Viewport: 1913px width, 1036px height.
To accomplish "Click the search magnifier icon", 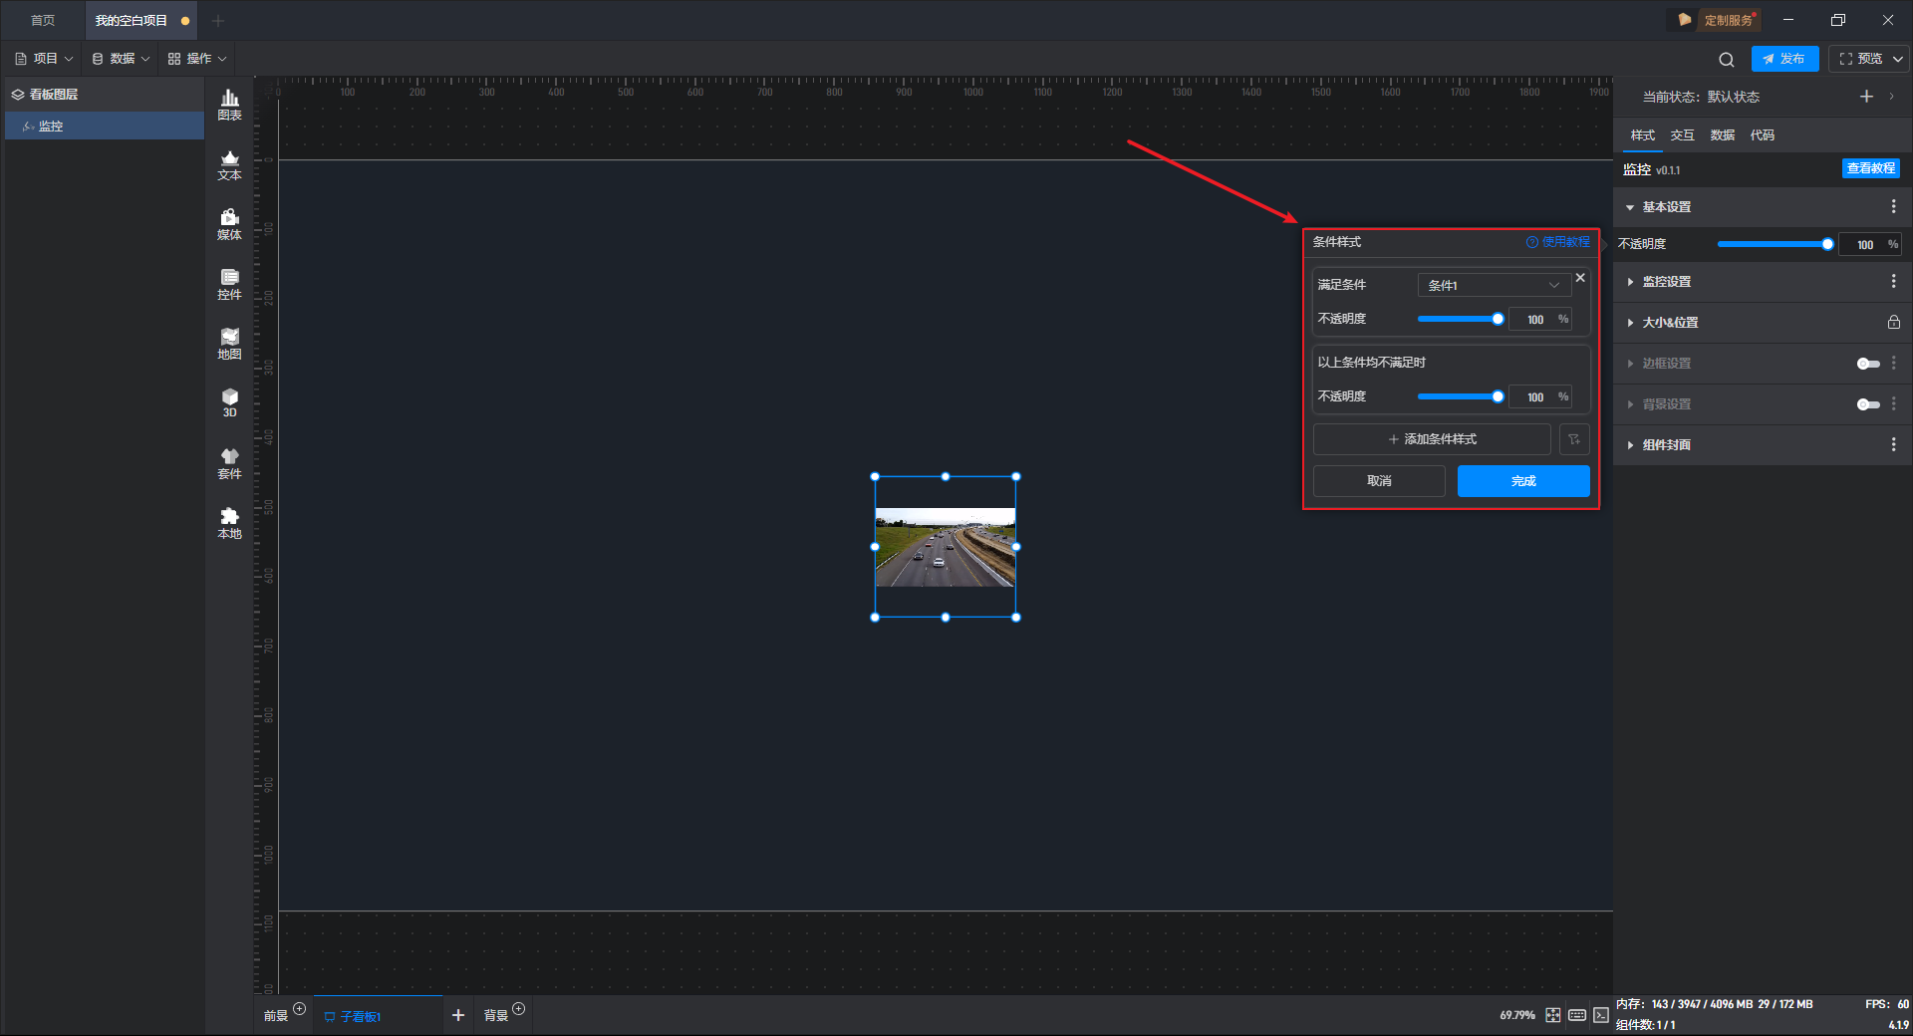I will click(1727, 60).
